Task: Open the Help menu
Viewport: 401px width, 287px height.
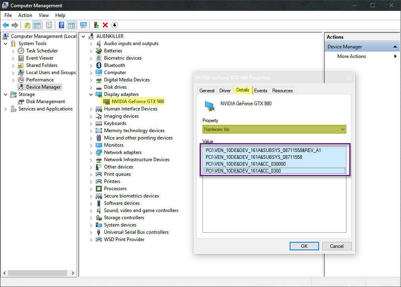Action: pyautogui.click(x=60, y=15)
